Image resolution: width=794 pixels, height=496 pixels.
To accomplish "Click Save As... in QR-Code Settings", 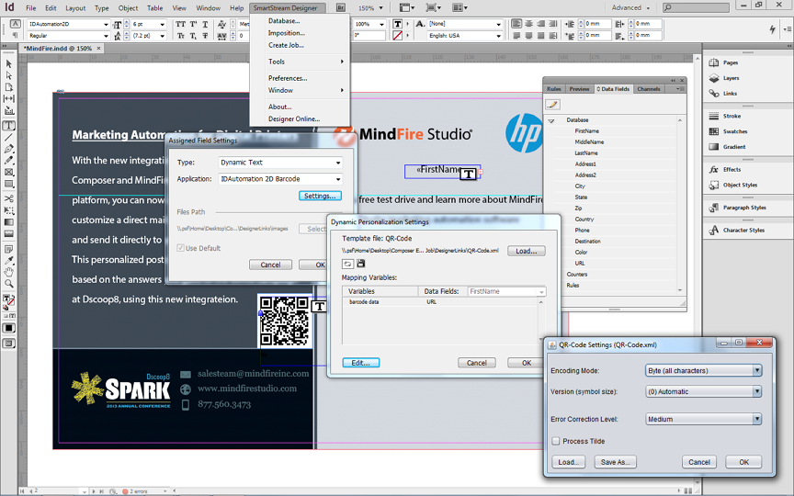I will 615,462.
